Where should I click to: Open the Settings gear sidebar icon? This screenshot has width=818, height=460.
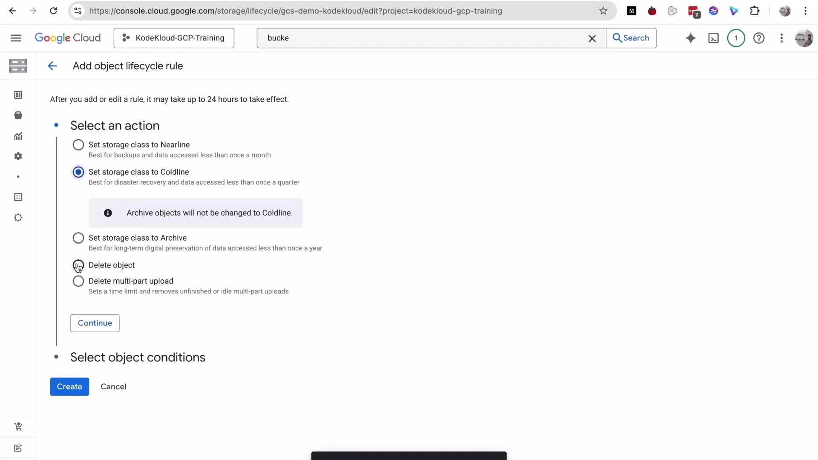click(x=18, y=156)
